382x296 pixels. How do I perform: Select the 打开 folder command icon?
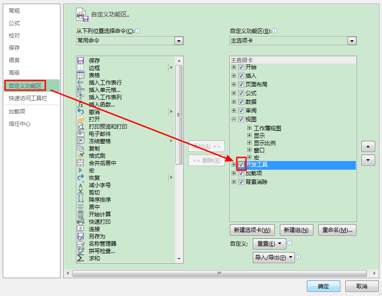tap(81, 119)
